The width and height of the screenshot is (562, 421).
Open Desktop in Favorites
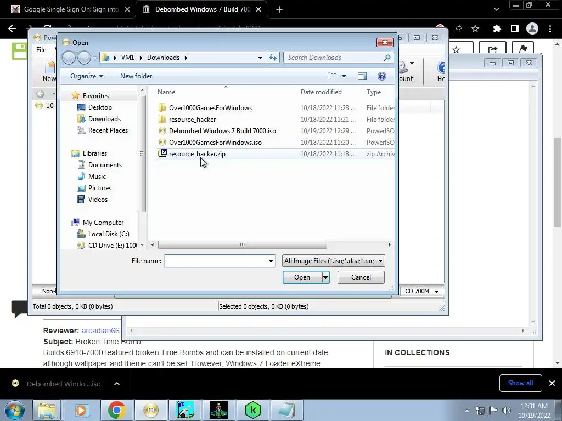coord(100,107)
